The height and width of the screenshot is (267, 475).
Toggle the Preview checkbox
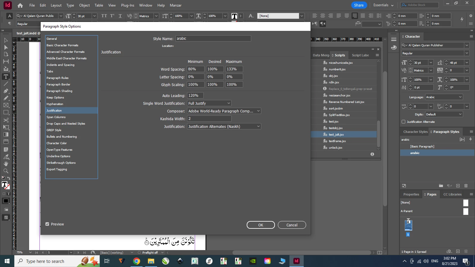(x=47, y=224)
